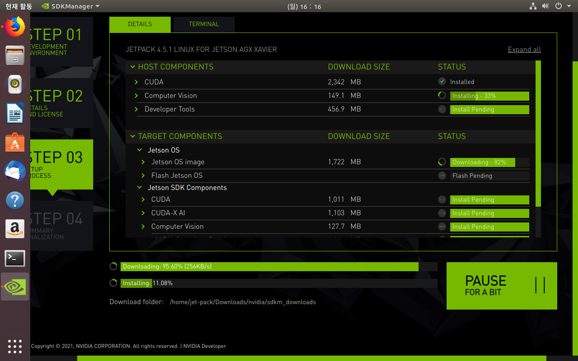Select STEP 03 Setup Process
The width and height of the screenshot is (578, 361).
click(x=61, y=165)
